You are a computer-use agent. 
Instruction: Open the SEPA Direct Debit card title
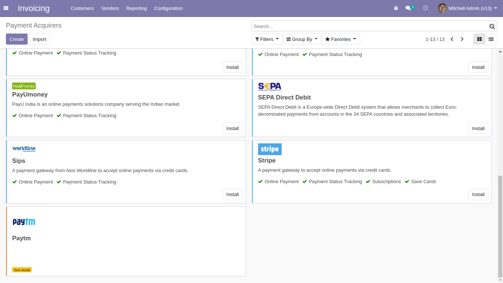click(x=284, y=98)
